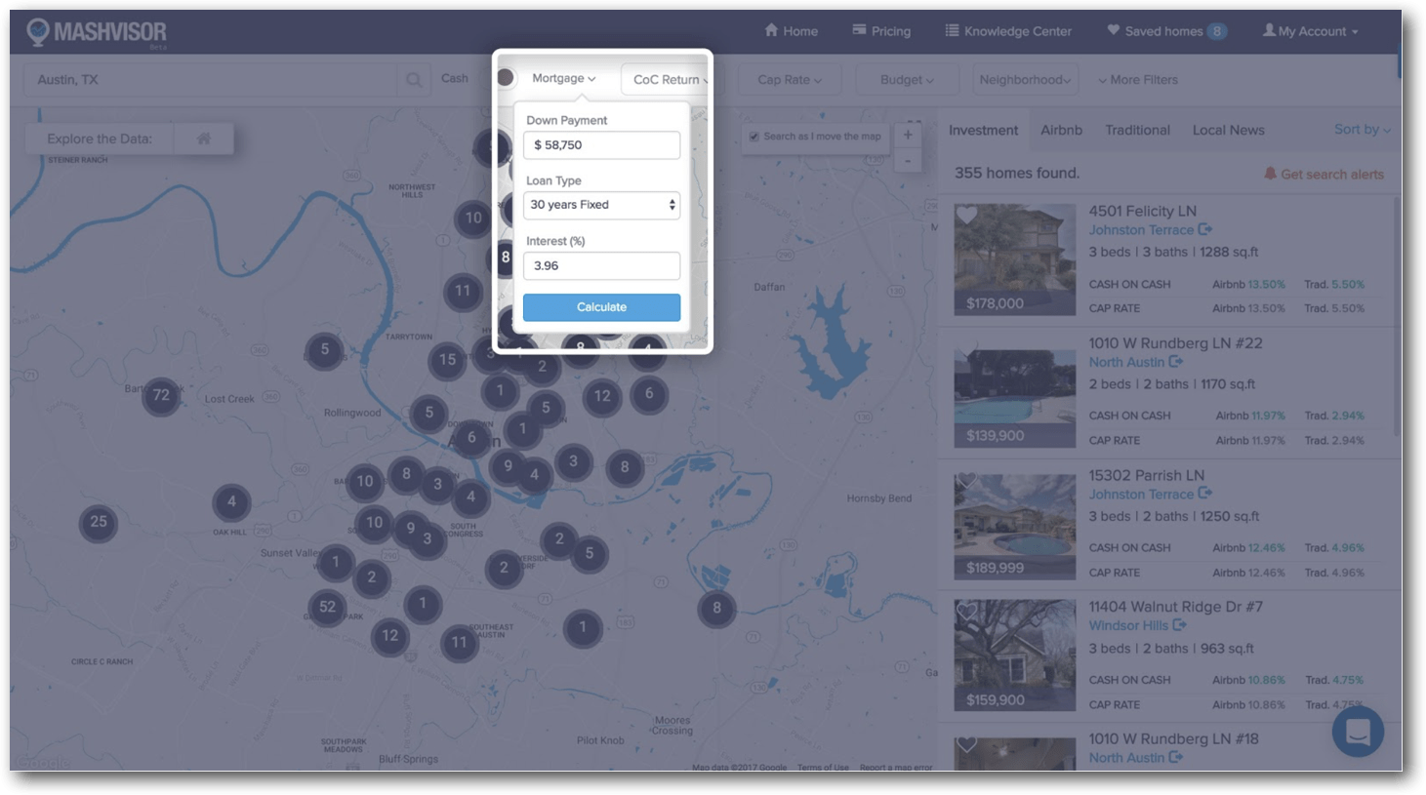Zoom out the map with minus button
This screenshot has height=795, width=1426.
click(x=908, y=161)
